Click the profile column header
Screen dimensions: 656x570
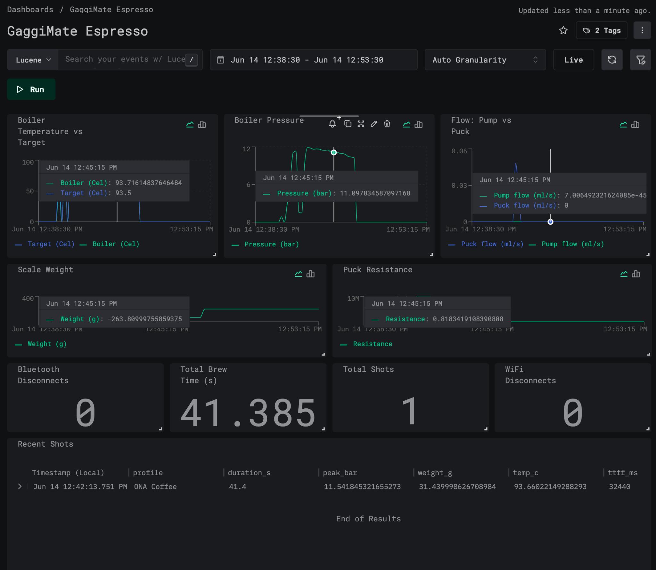click(148, 473)
